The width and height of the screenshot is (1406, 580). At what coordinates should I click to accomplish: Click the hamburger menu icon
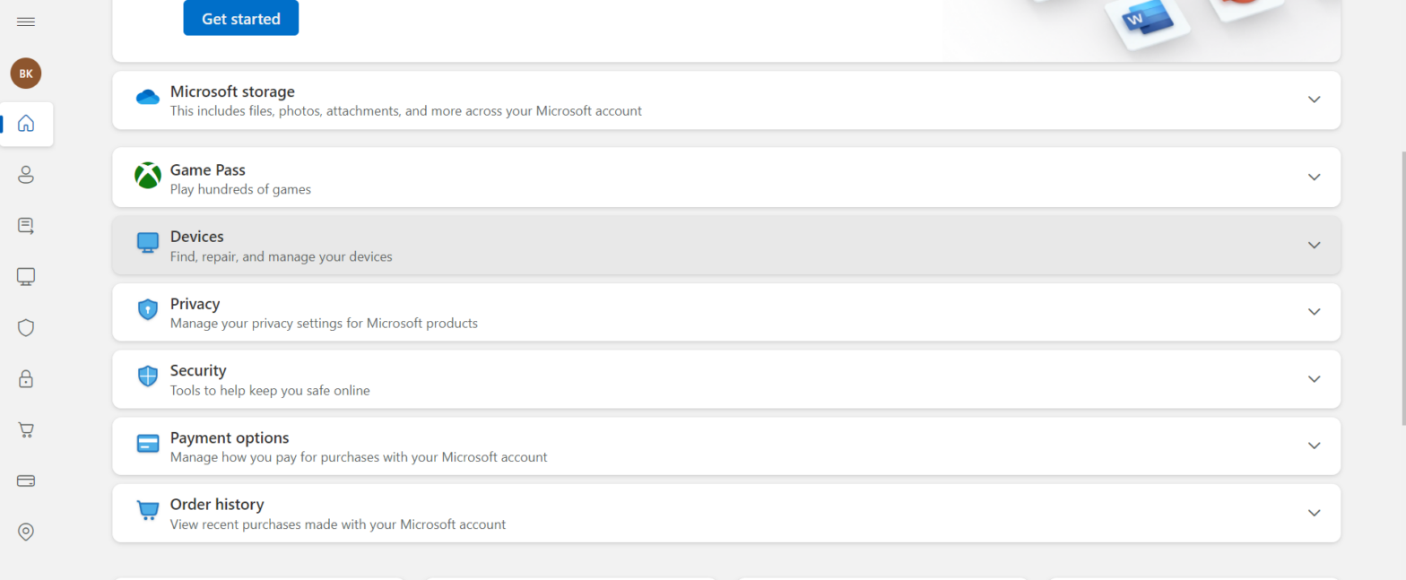tap(26, 22)
